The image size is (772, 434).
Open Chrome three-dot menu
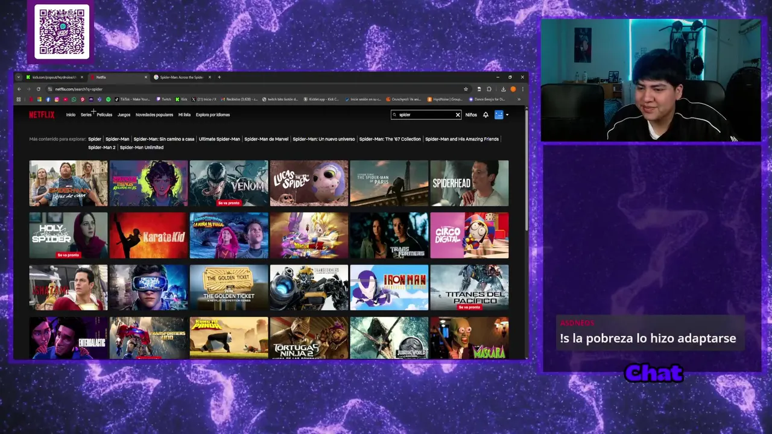click(x=523, y=89)
